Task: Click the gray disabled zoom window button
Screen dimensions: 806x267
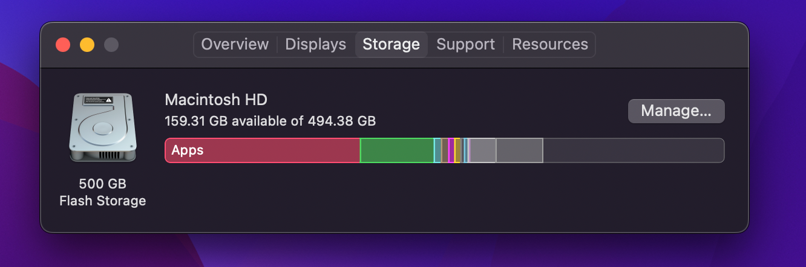Action: (111, 45)
